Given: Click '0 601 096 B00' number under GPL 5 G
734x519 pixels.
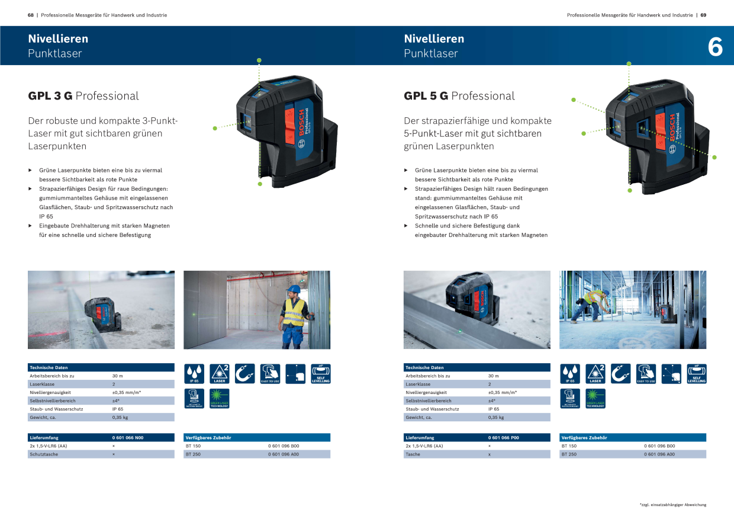Looking at the screenshot, I should [x=659, y=446].
